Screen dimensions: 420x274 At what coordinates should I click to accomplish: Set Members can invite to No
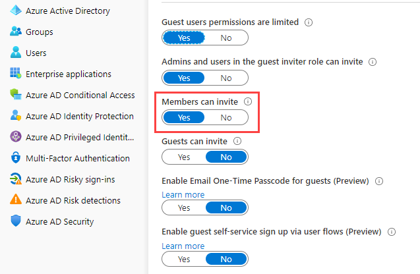click(226, 118)
